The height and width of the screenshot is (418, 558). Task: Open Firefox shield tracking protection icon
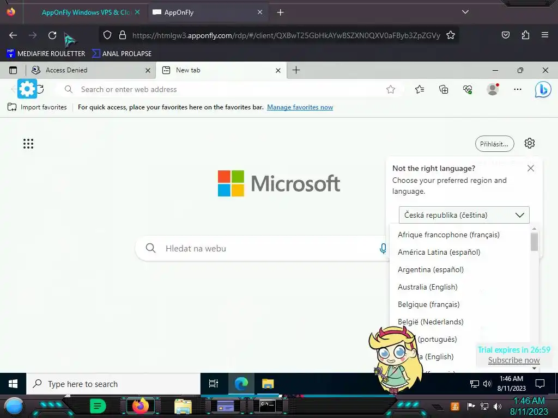(x=107, y=35)
